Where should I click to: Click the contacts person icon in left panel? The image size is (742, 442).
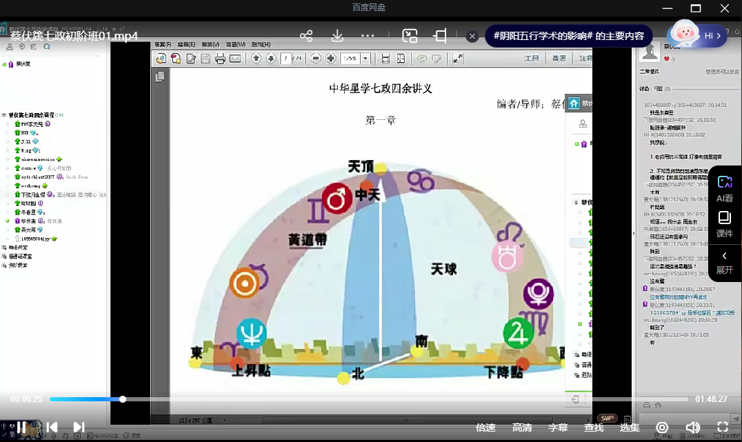[x=10, y=47]
